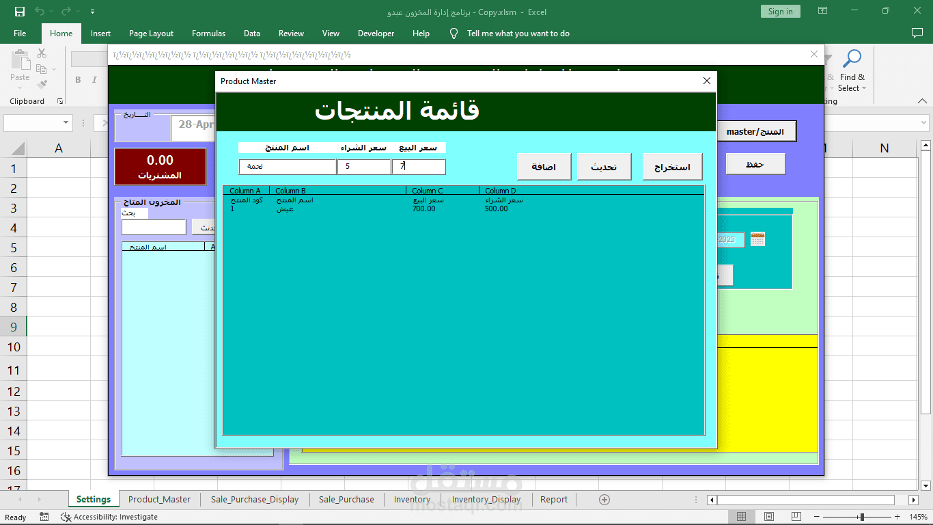Viewport: 933px width, 525px height.
Task: Open the Product_Master sheet tab
Action: coord(159,500)
